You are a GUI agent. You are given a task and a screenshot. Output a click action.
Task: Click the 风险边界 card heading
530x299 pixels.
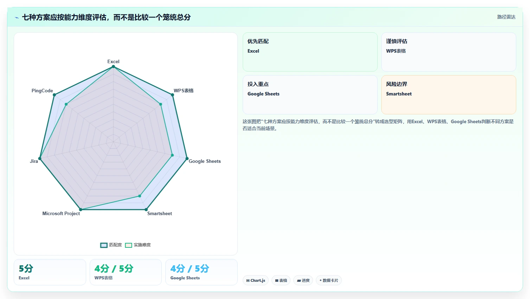pos(397,84)
